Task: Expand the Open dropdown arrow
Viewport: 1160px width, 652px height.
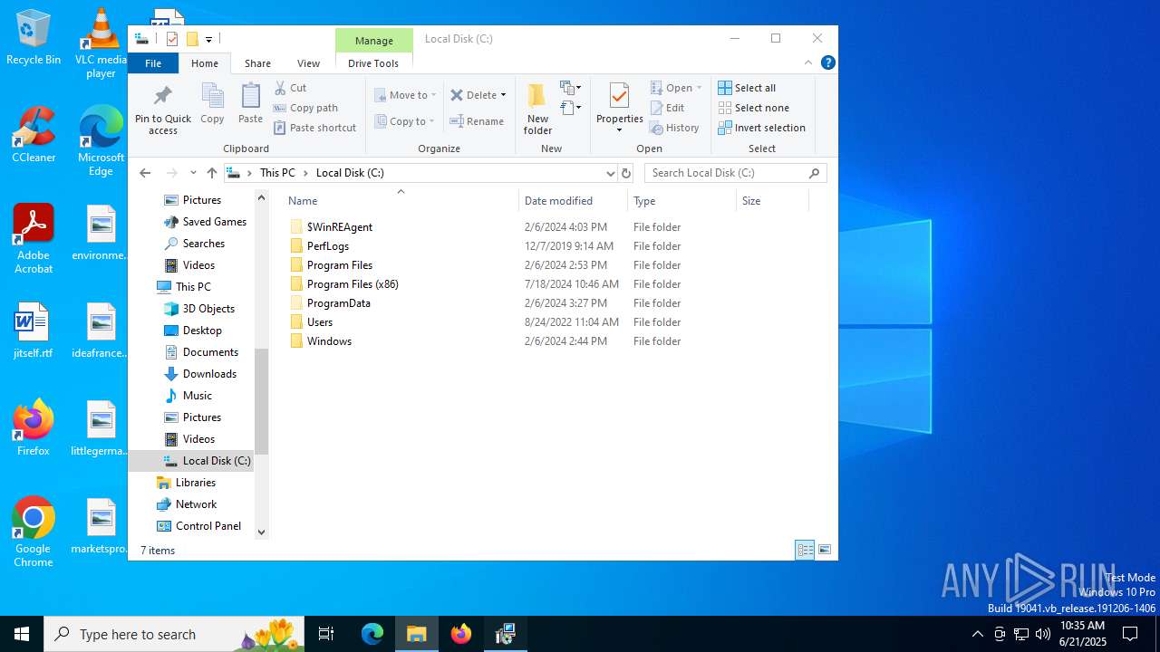Action: pos(699,88)
